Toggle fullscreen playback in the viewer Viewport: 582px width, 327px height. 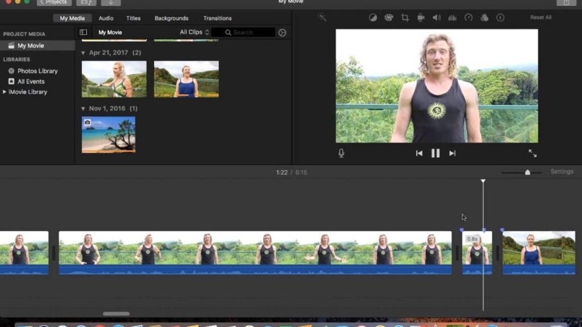(x=533, y=153)
